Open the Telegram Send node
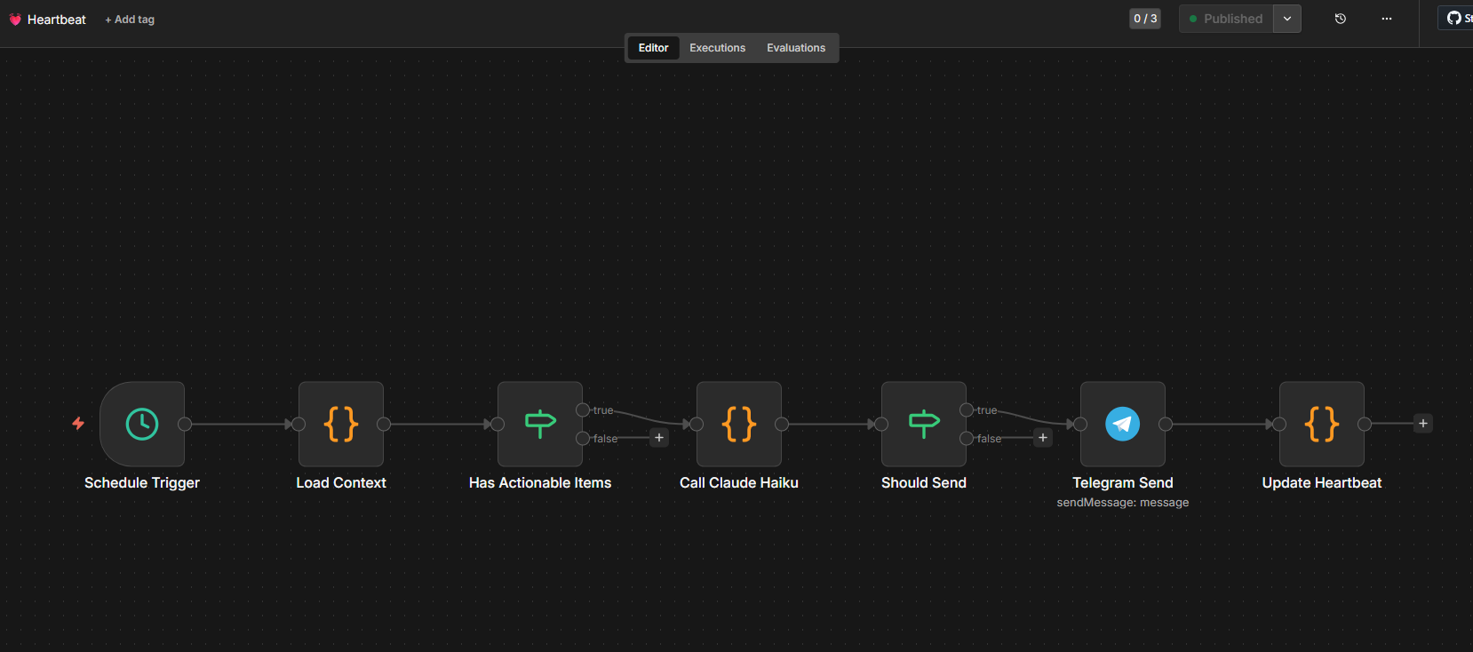Image resolution: width=1473 pixels, height=652 pixels. click(x=1123, y=425)
